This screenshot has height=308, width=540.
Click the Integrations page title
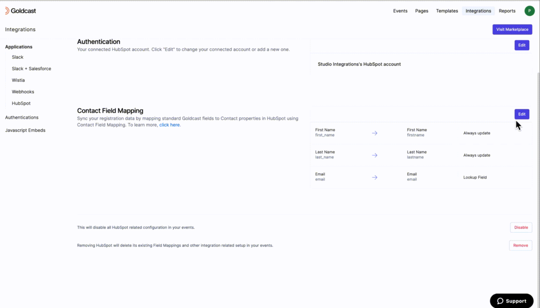pyautogui.click(x=20, y=29)
